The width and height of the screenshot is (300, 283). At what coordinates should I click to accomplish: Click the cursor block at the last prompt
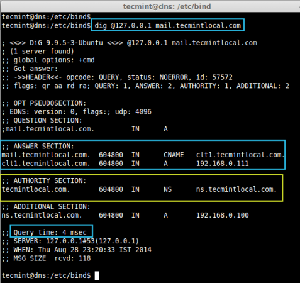point(97,275)
